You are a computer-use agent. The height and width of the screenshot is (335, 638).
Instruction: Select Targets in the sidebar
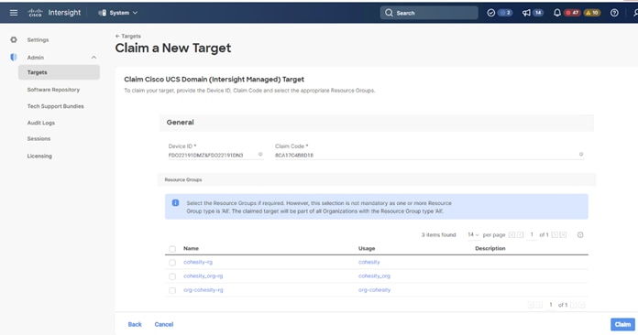click(59, 72)
